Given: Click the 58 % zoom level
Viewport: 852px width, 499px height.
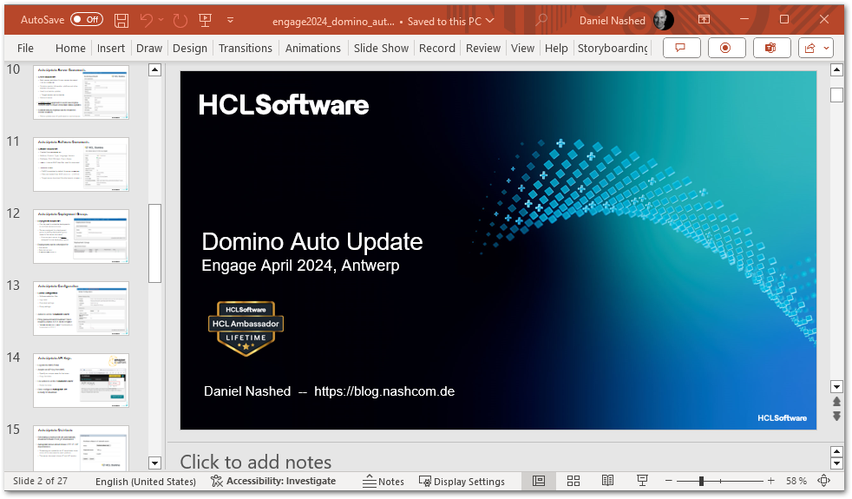Looking at the screenshot, I should pyautogui.click(x=796, y=481).
